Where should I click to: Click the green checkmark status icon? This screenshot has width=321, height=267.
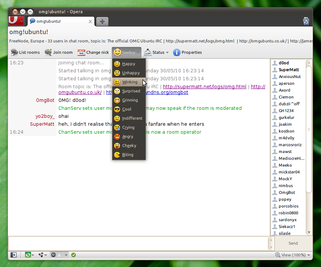click(x=74, y=255)
